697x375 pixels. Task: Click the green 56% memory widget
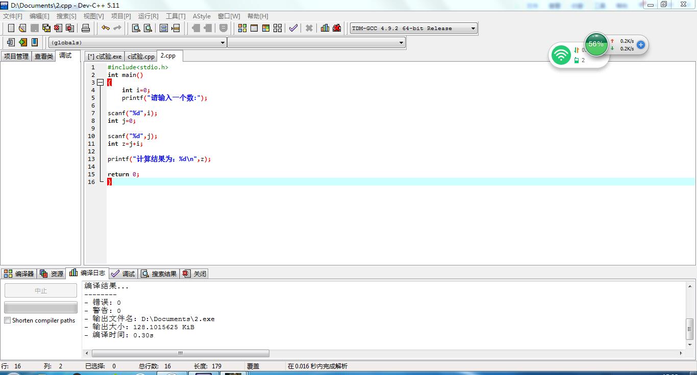pyautogui.click(x=596, y=45)
